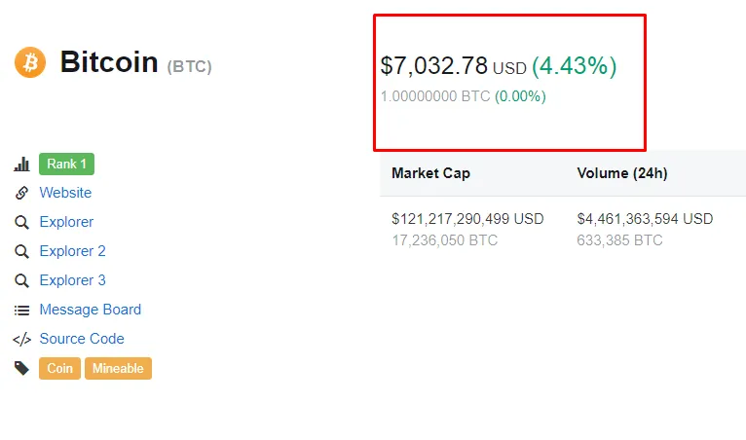Click the orange Bitcoin logo icon
Image resolution: width=746 pixels, height=440 pixels.
point(30,62)
